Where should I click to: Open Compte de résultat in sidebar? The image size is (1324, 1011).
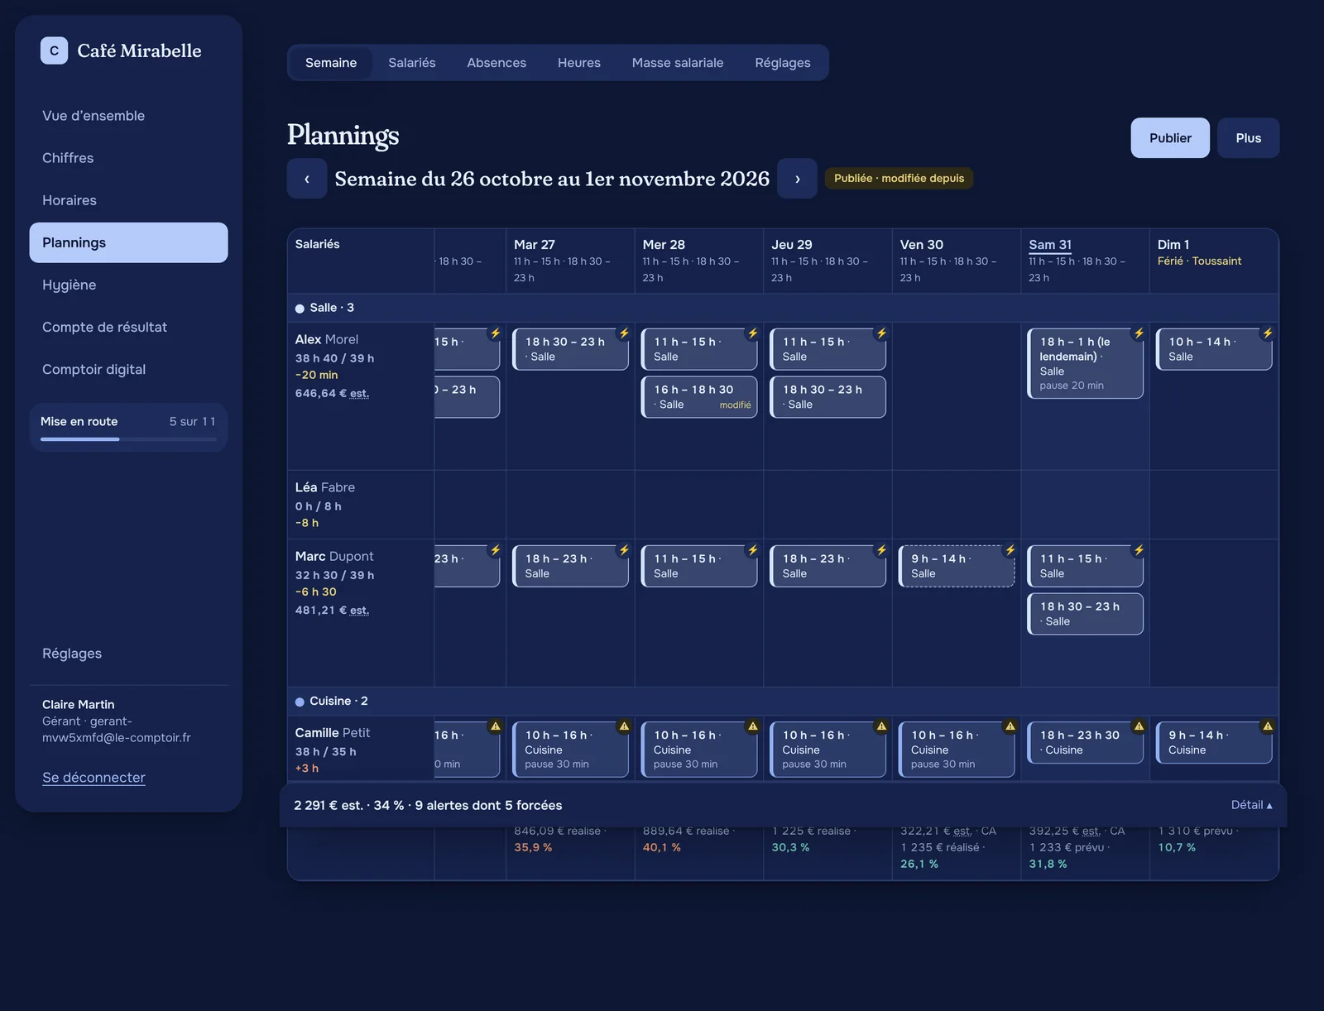point(128,327)
